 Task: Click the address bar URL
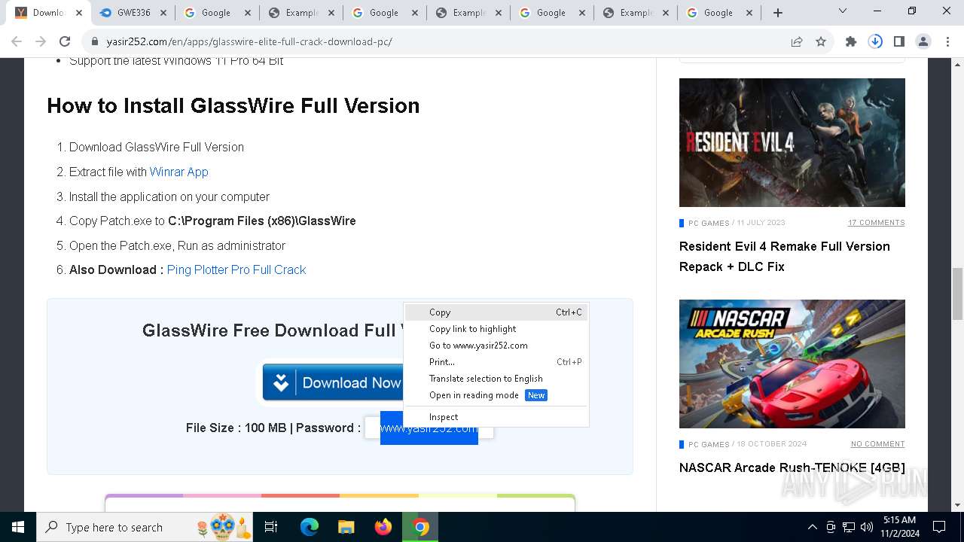tap(249, 42)
